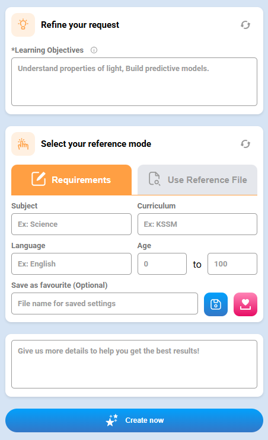Click the file name for saved settings field
268x440 pixels.
104,304
